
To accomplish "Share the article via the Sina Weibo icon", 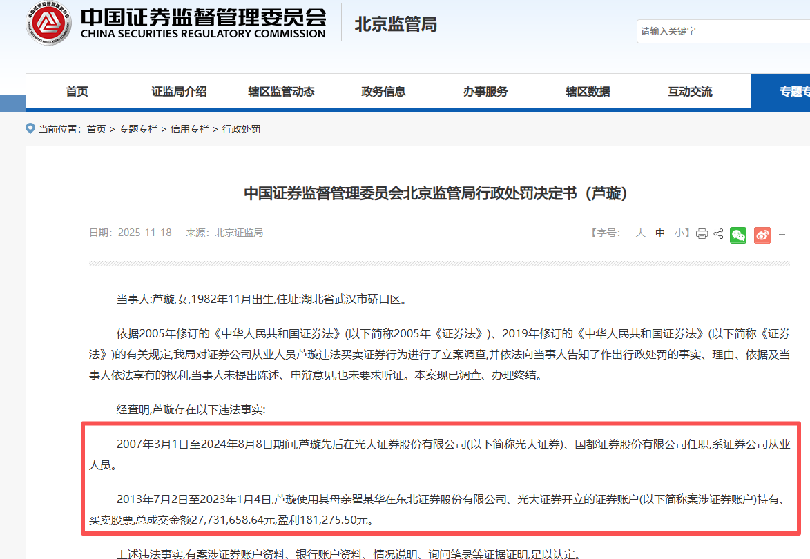I will click(762, 235).
